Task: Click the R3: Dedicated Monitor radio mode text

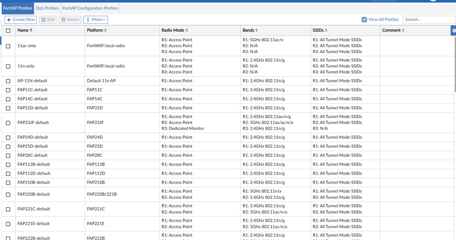Action: tap(183, 128)
